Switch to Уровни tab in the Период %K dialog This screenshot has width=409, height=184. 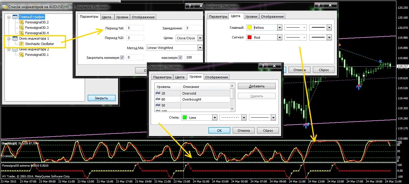point(122,17)
